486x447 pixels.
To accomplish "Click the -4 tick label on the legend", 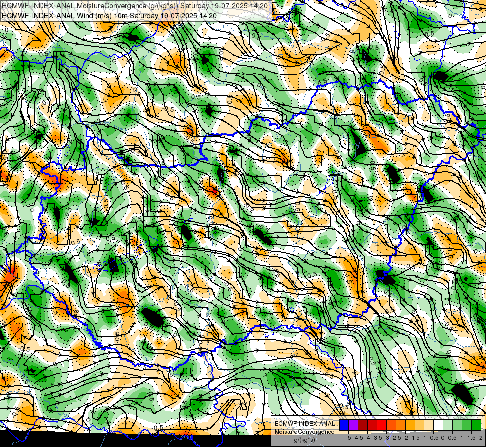I will point(367,438).
